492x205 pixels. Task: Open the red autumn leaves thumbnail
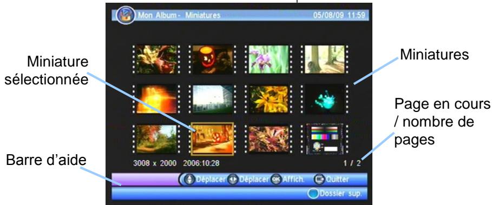coord(268,139)
